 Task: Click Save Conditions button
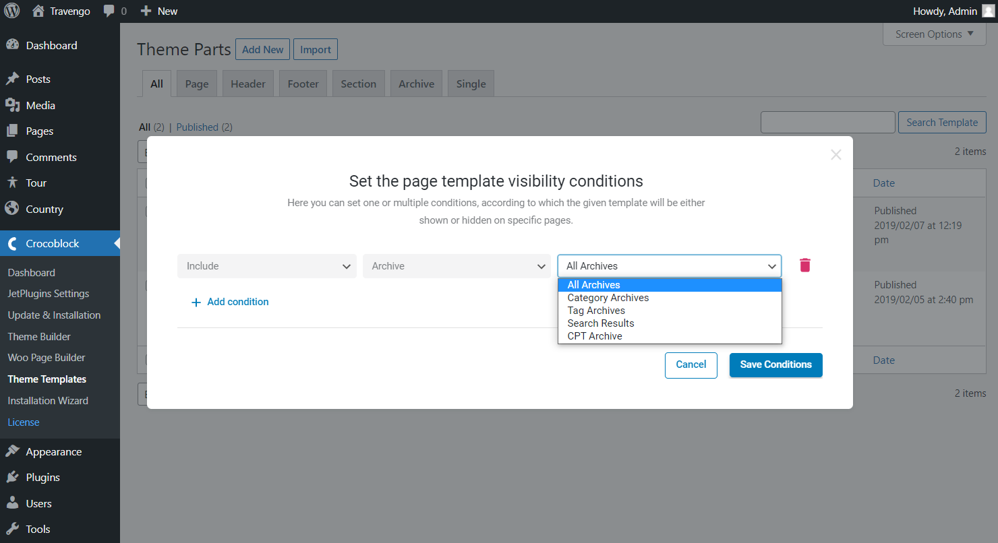click(x=776, y=364)
